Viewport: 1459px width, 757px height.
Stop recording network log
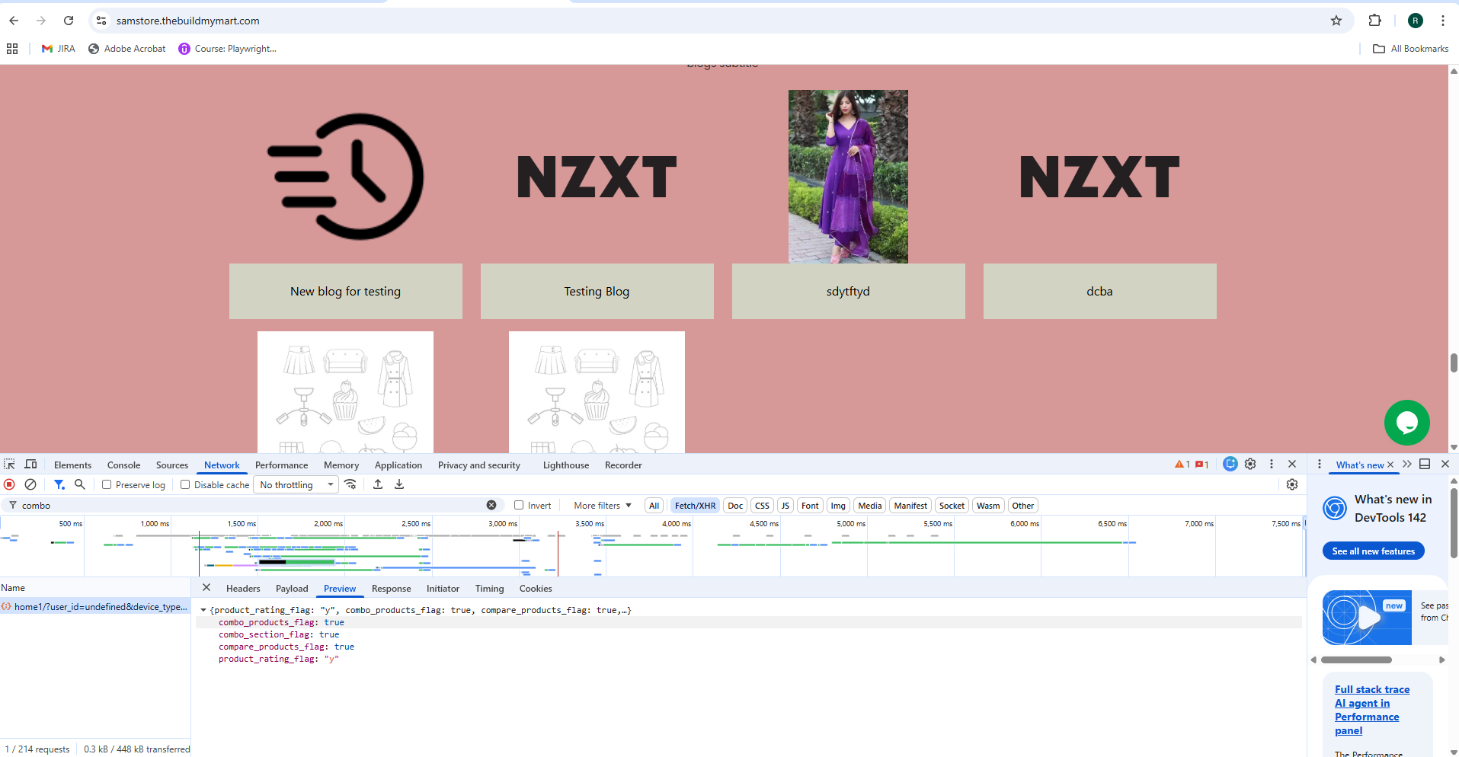point(10,484)
